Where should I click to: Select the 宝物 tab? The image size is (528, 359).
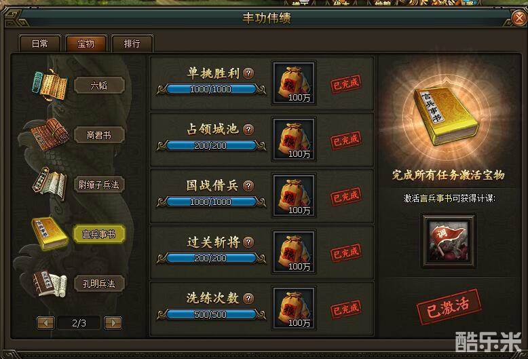point(86,43)
